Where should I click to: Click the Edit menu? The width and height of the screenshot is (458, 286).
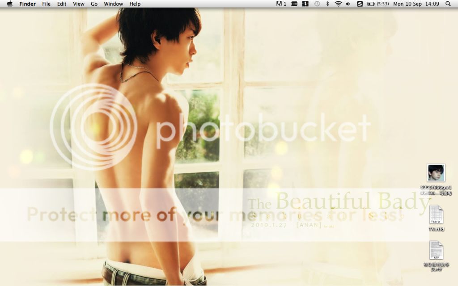[x=62, y=4]
